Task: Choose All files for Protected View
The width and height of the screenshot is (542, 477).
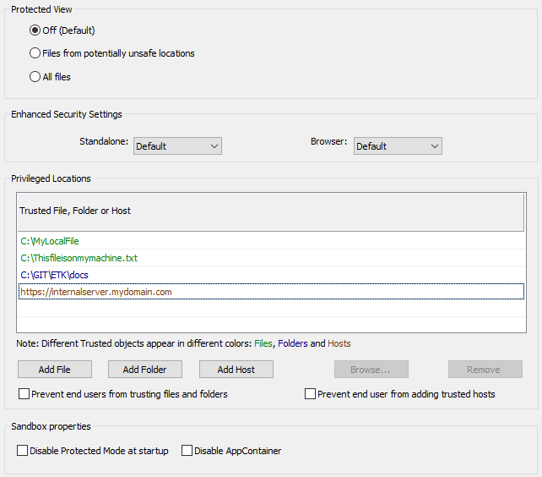Action: 35,77
